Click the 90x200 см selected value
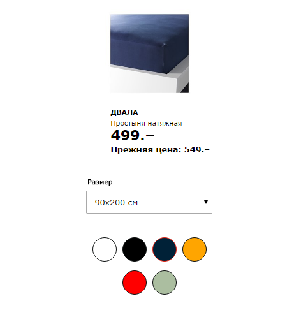This screenshot has width=301, height=317. point(116,203)
